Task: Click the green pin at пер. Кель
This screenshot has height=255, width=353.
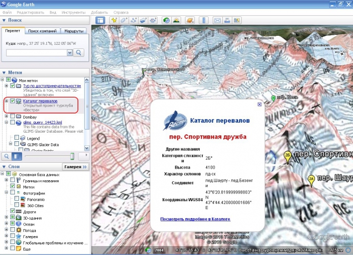Action: pos(273,98)
